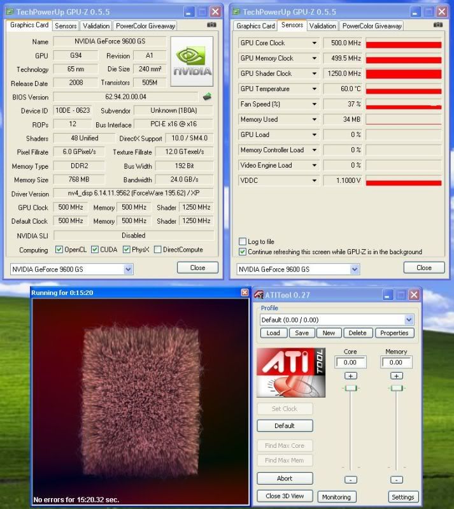
Task: Click Load profile button in ATITool
Action: (274, 333)
